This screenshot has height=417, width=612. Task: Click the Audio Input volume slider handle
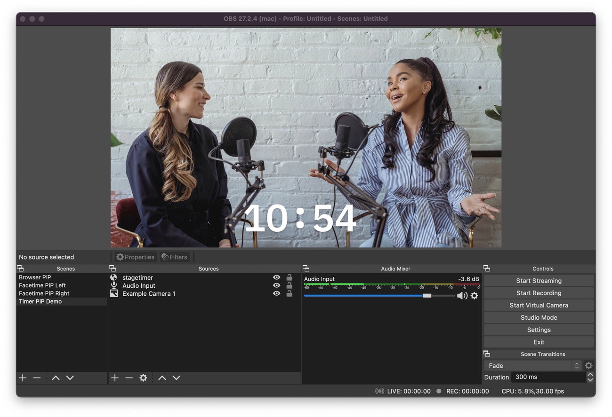pyautogui.click(x=427, y=296)
